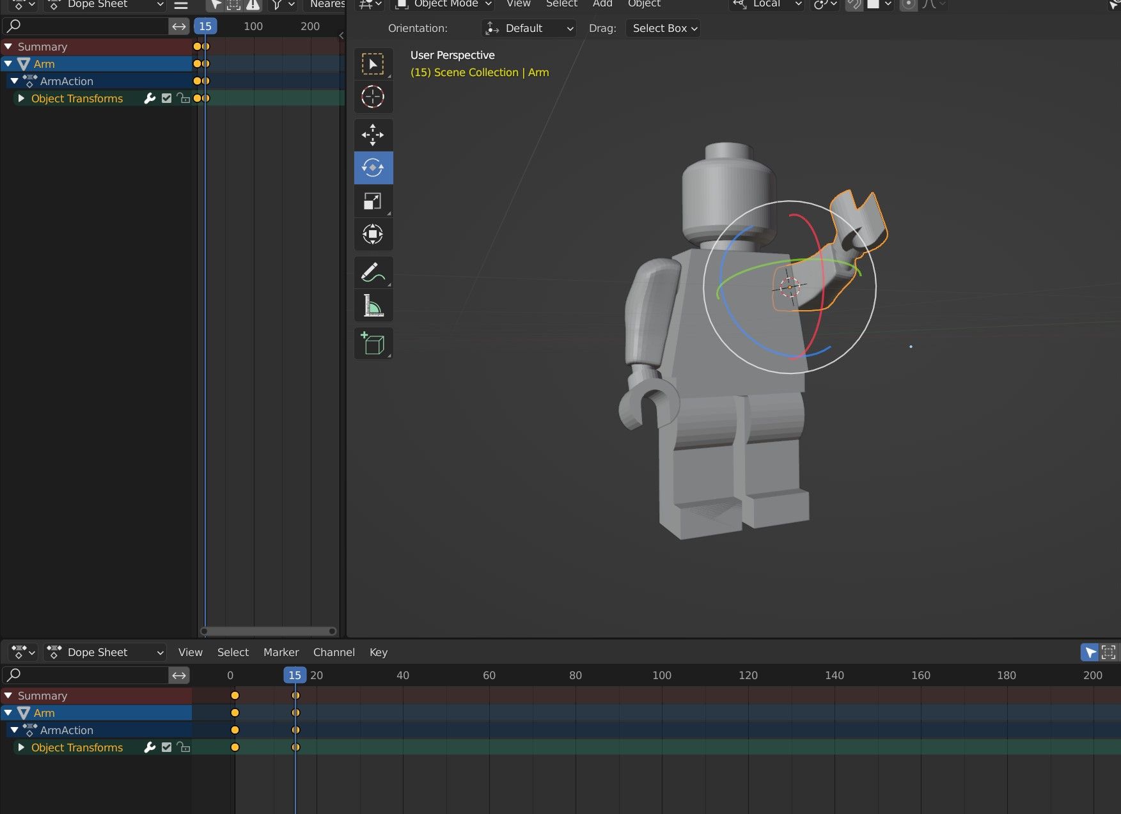
Task: Select the Add Cube tool
Action: point(373,343)
